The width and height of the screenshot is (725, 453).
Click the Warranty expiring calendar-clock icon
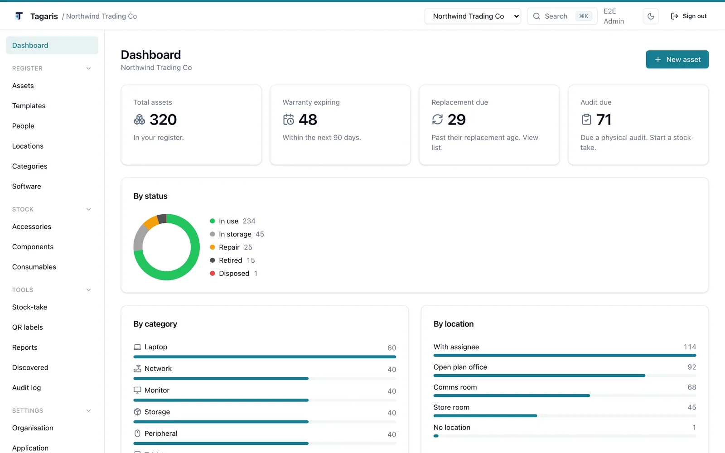[289, 120]
